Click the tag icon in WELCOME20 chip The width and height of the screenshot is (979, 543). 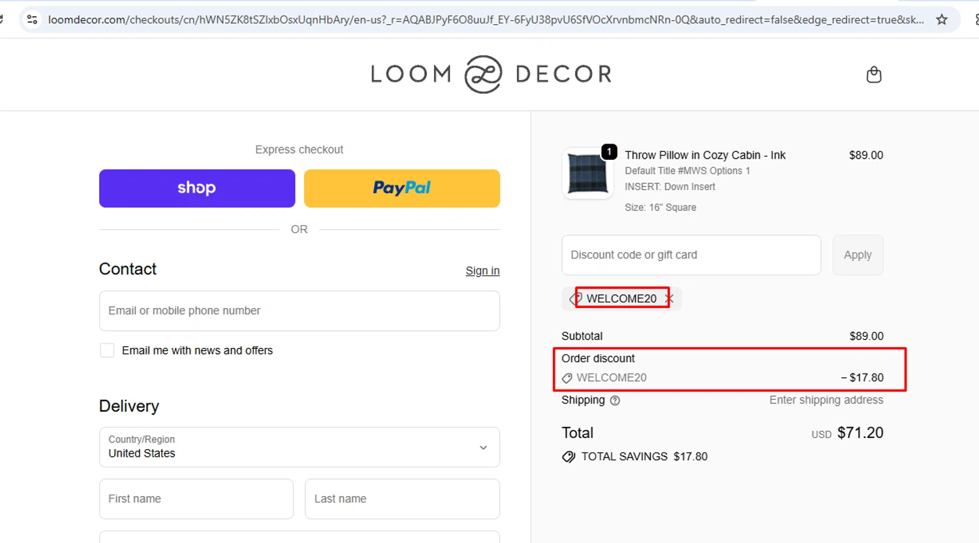pos(575,298)
